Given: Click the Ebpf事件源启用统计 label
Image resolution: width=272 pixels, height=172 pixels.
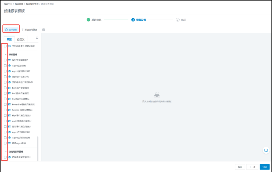Looking at the screenshot, I should tap(21, 115).
